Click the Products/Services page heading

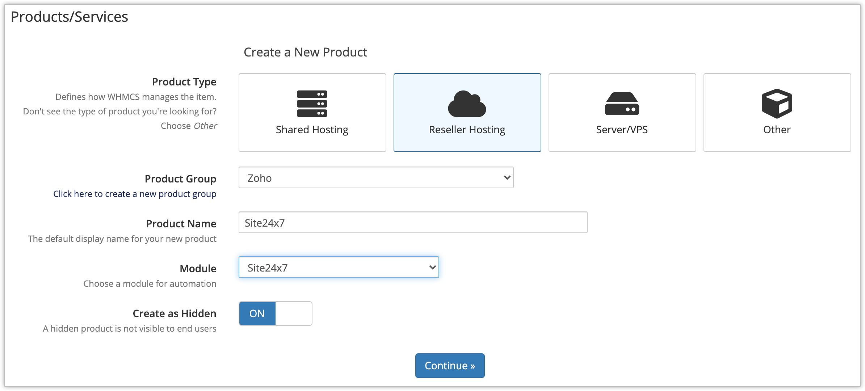tap(70, 16)
